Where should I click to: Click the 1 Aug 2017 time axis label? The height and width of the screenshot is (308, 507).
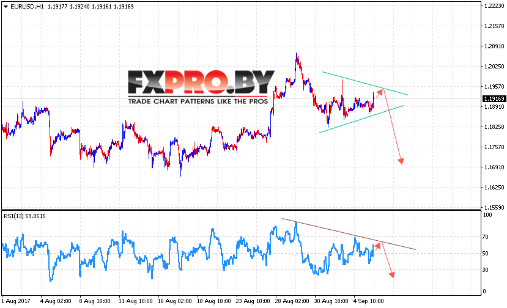(x=16, y=301)
